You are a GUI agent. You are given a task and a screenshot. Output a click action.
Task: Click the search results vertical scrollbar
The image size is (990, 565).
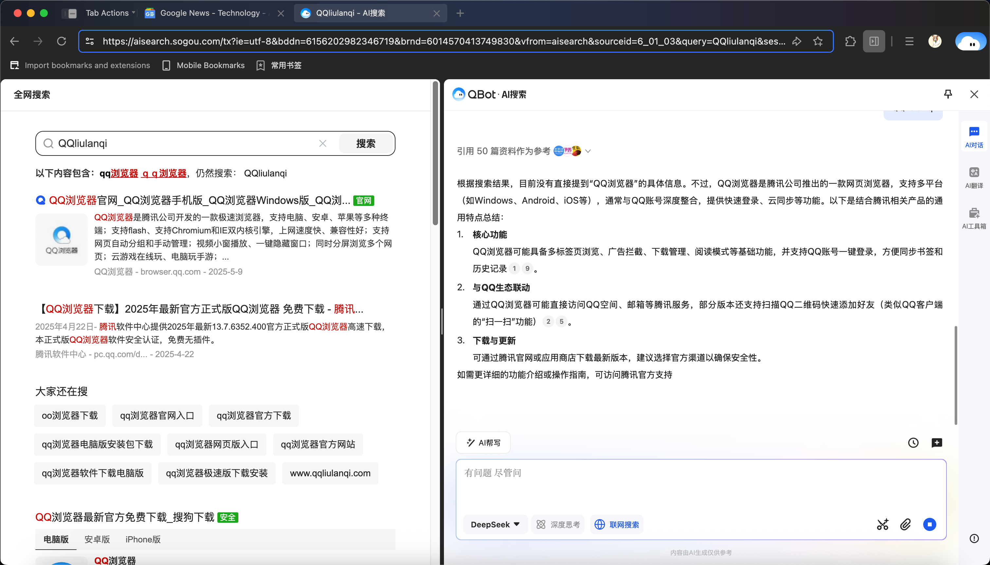pos(435,153)
